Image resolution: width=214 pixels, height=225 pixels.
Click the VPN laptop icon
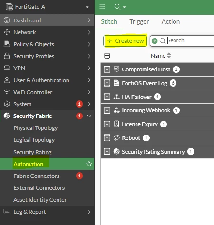[x=7, y=68]
